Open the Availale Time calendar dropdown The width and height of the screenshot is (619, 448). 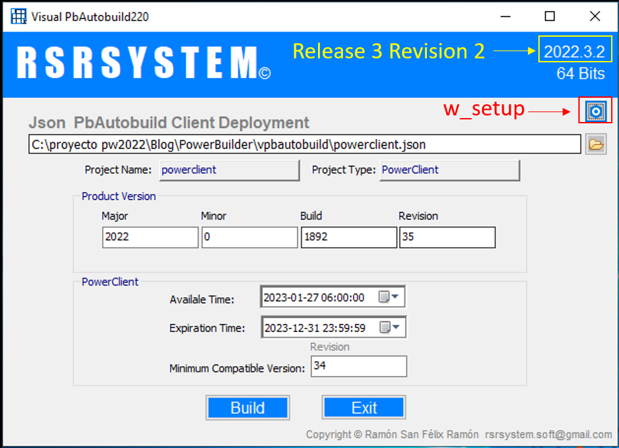pos(389,296)
